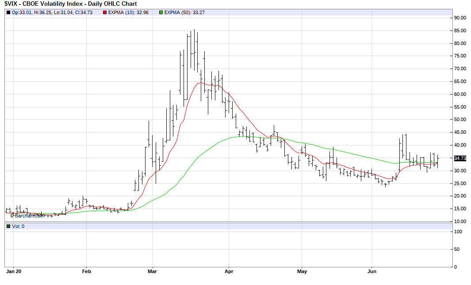The image size is (471, 285).
Task: Click the 90.00 price axis label
Action: coord(460,18)
